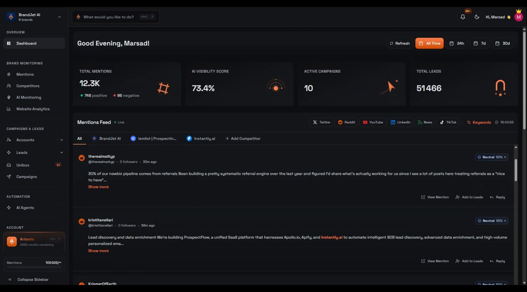
Task: Click the AI Visibility Score radar icon
Action: click(276, 88)
